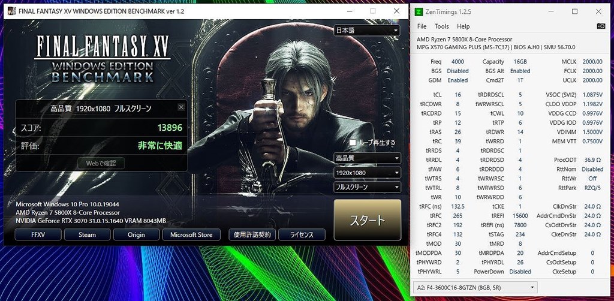Click the CkeDrvStr value 24.0 Ω
This screenshot has height=301, width=614.
[592, 234]
